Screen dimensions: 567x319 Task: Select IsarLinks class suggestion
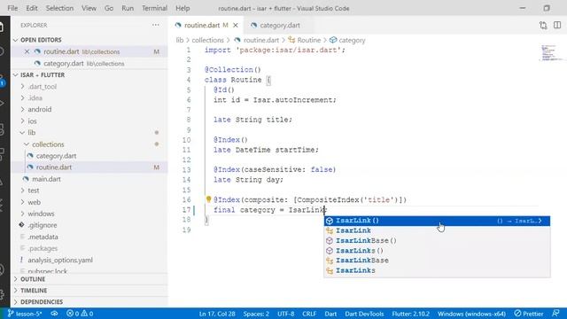point(437,270)
